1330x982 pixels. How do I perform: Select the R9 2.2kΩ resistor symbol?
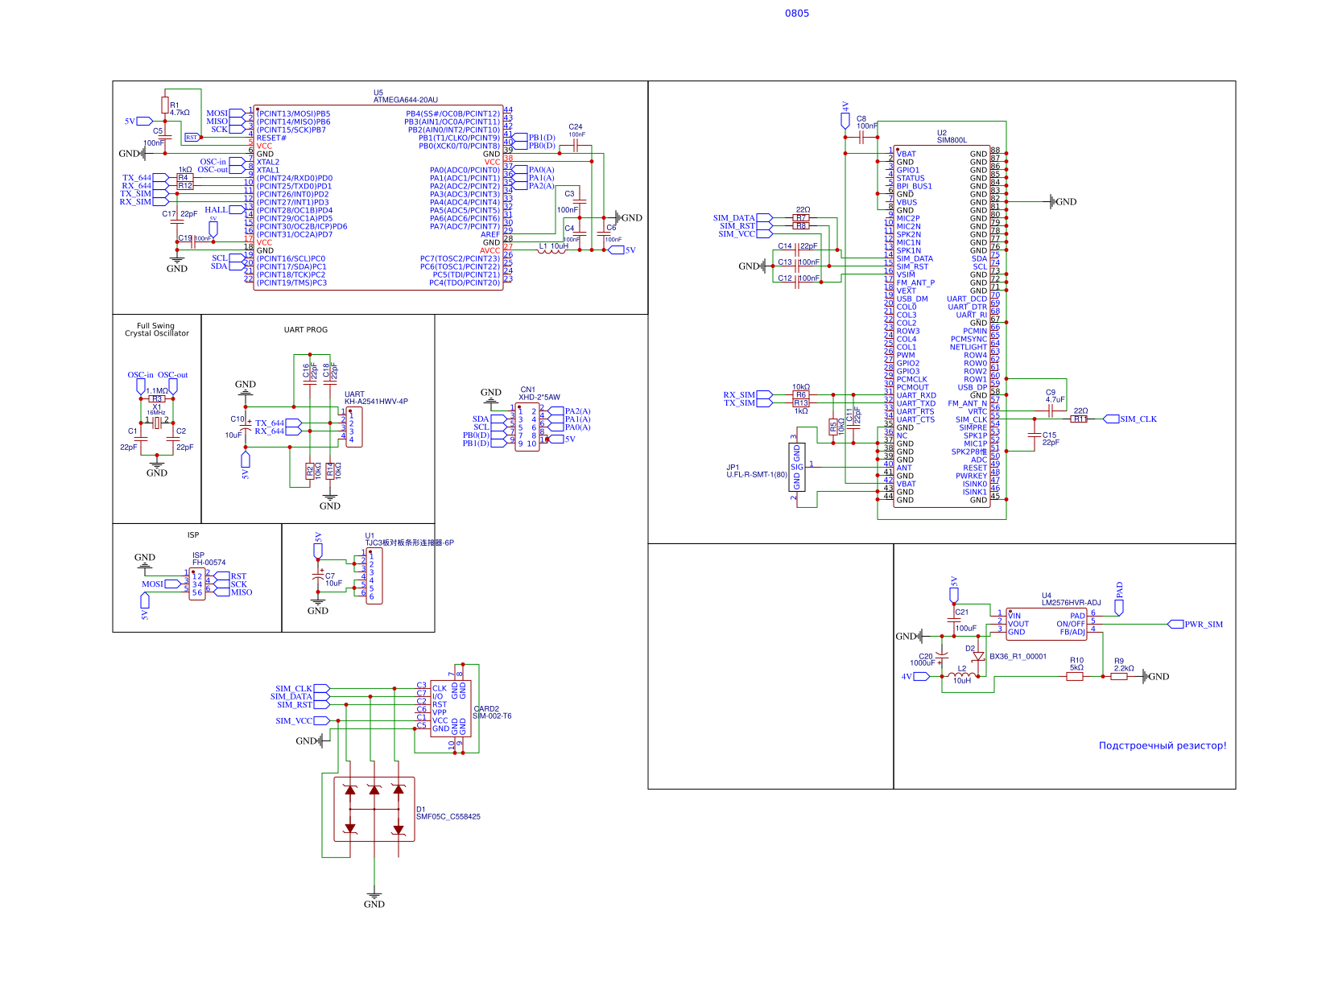tap(1119, 676)
